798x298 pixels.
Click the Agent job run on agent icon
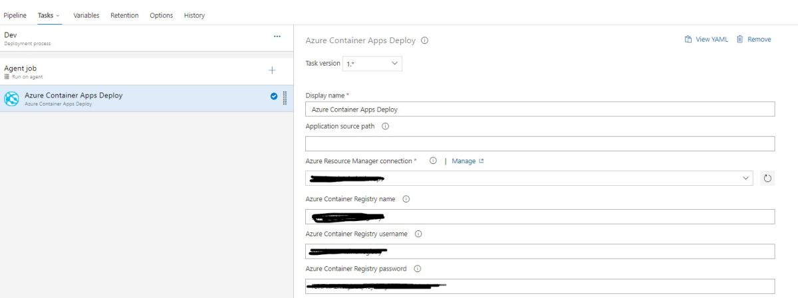[7, 76]
